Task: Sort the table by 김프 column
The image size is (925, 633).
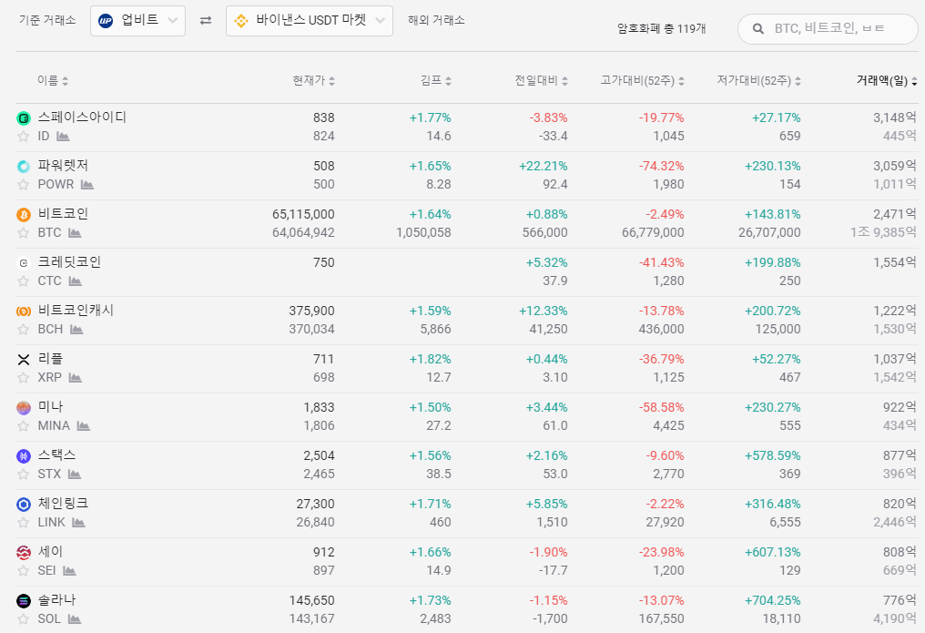Action: (x=436, y=81)
